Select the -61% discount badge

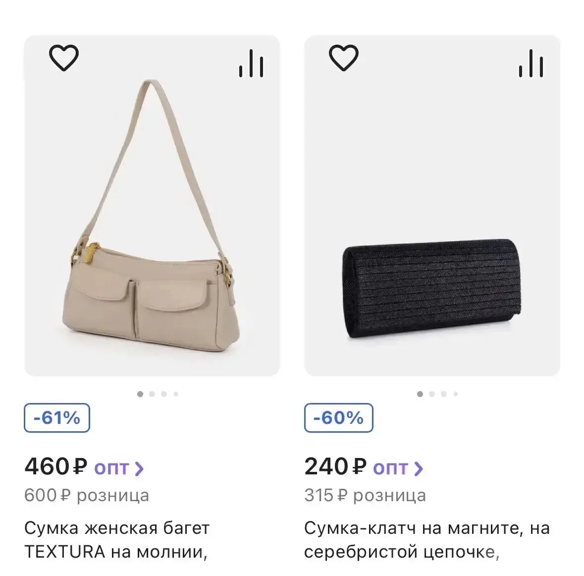pyautogui.click(x=57, y=418)
